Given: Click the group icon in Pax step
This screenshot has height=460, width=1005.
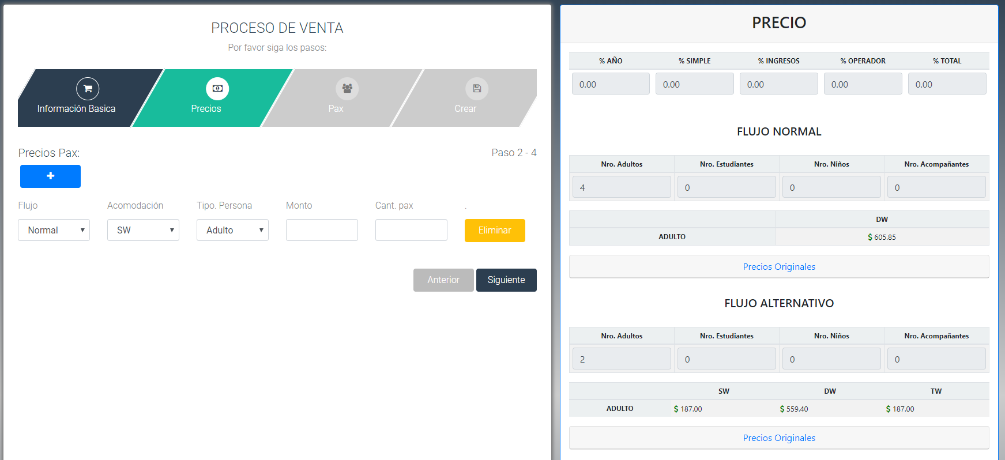Looking at the screenshot, I should (x=347, y=89).
